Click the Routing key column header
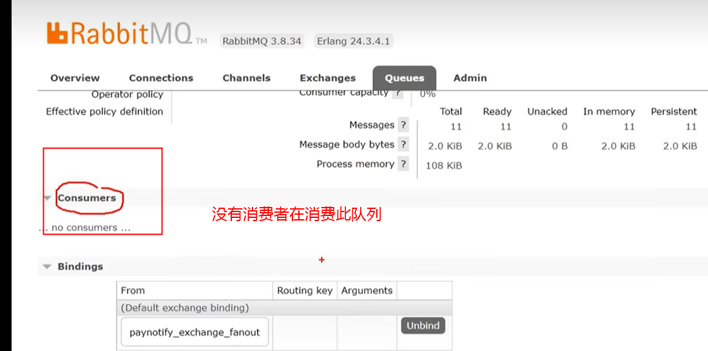 tap(305, 291)
